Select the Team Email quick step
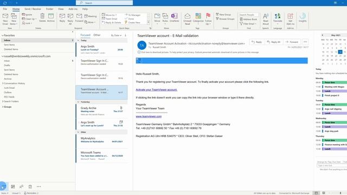This screenshot has height=195, width=347. tap(110, 18)
